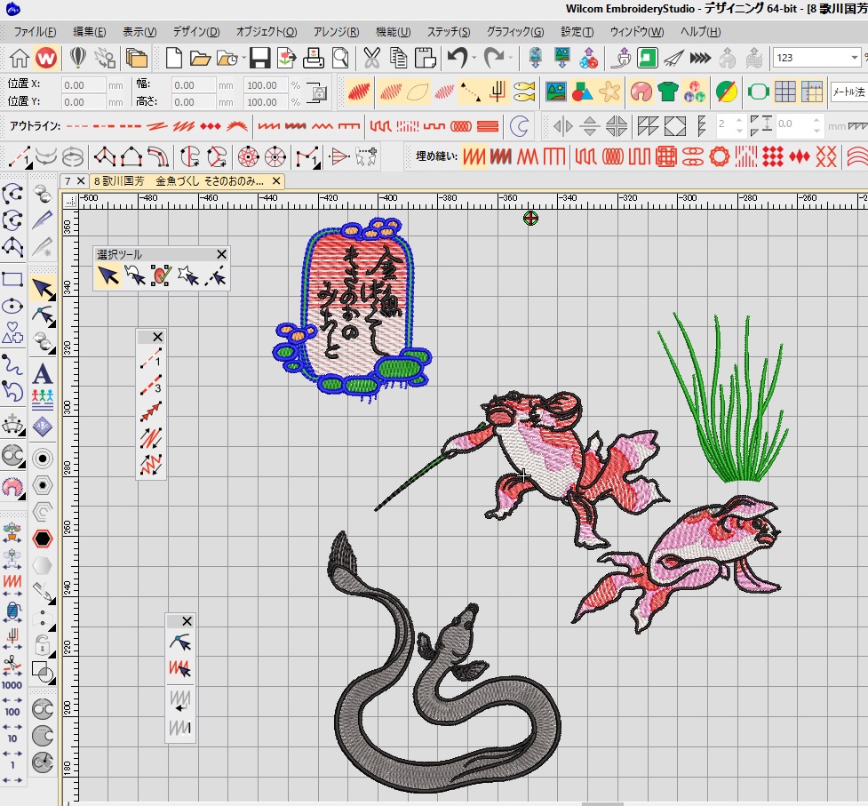Viewport: 868px width, 806px height.
Task: Expand the Open Recent Designs dropdown arrow
Action: (x=243, y=58)
